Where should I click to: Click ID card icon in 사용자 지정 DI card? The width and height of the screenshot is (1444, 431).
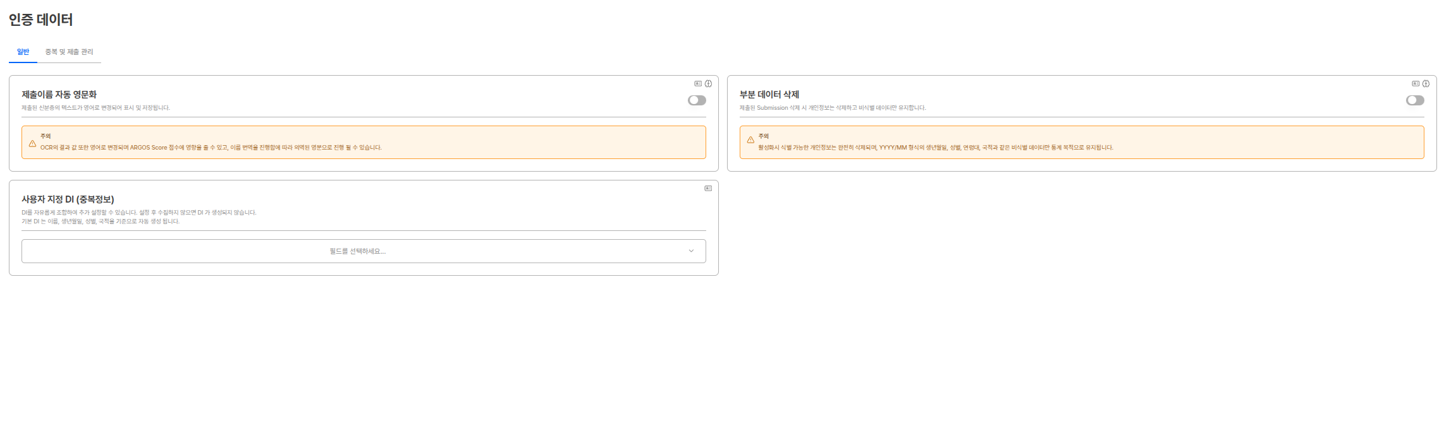coord(708,188)
